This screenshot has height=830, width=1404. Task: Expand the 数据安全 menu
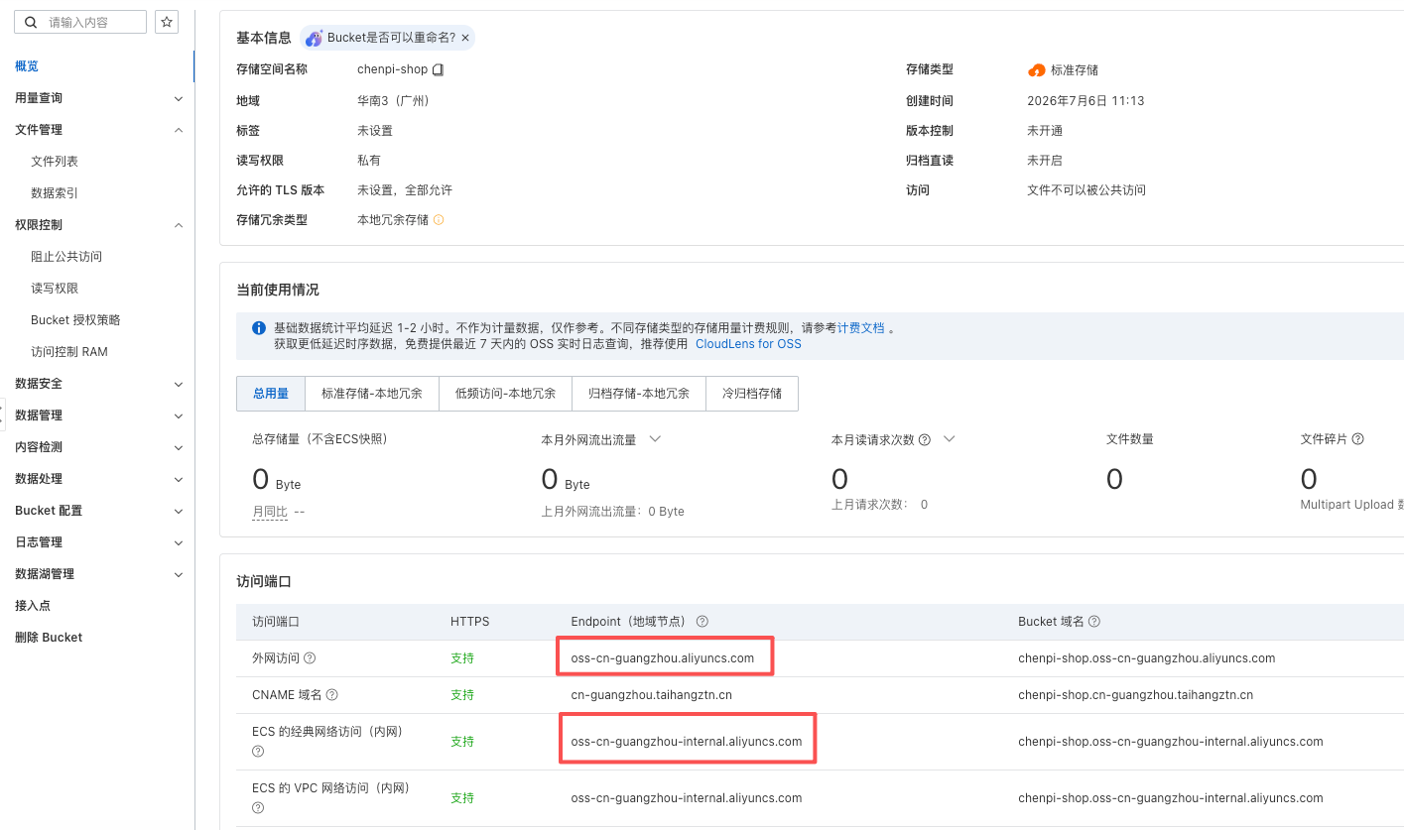[179, 384]
